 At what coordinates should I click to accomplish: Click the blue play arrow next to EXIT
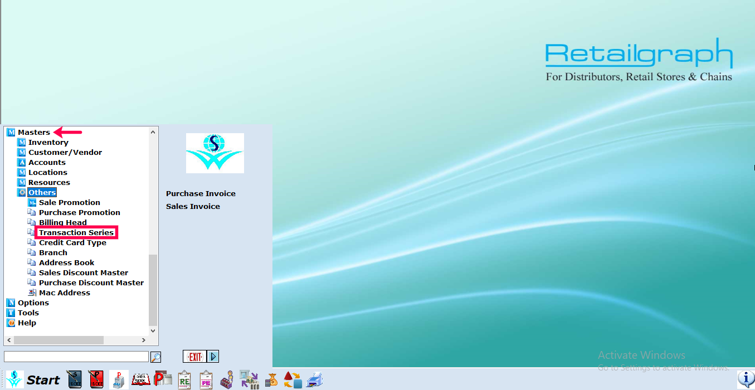(x=213, y=357)
